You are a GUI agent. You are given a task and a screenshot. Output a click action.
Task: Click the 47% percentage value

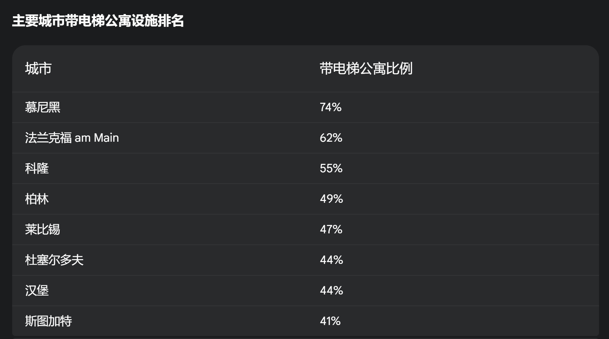coord(331,229)
